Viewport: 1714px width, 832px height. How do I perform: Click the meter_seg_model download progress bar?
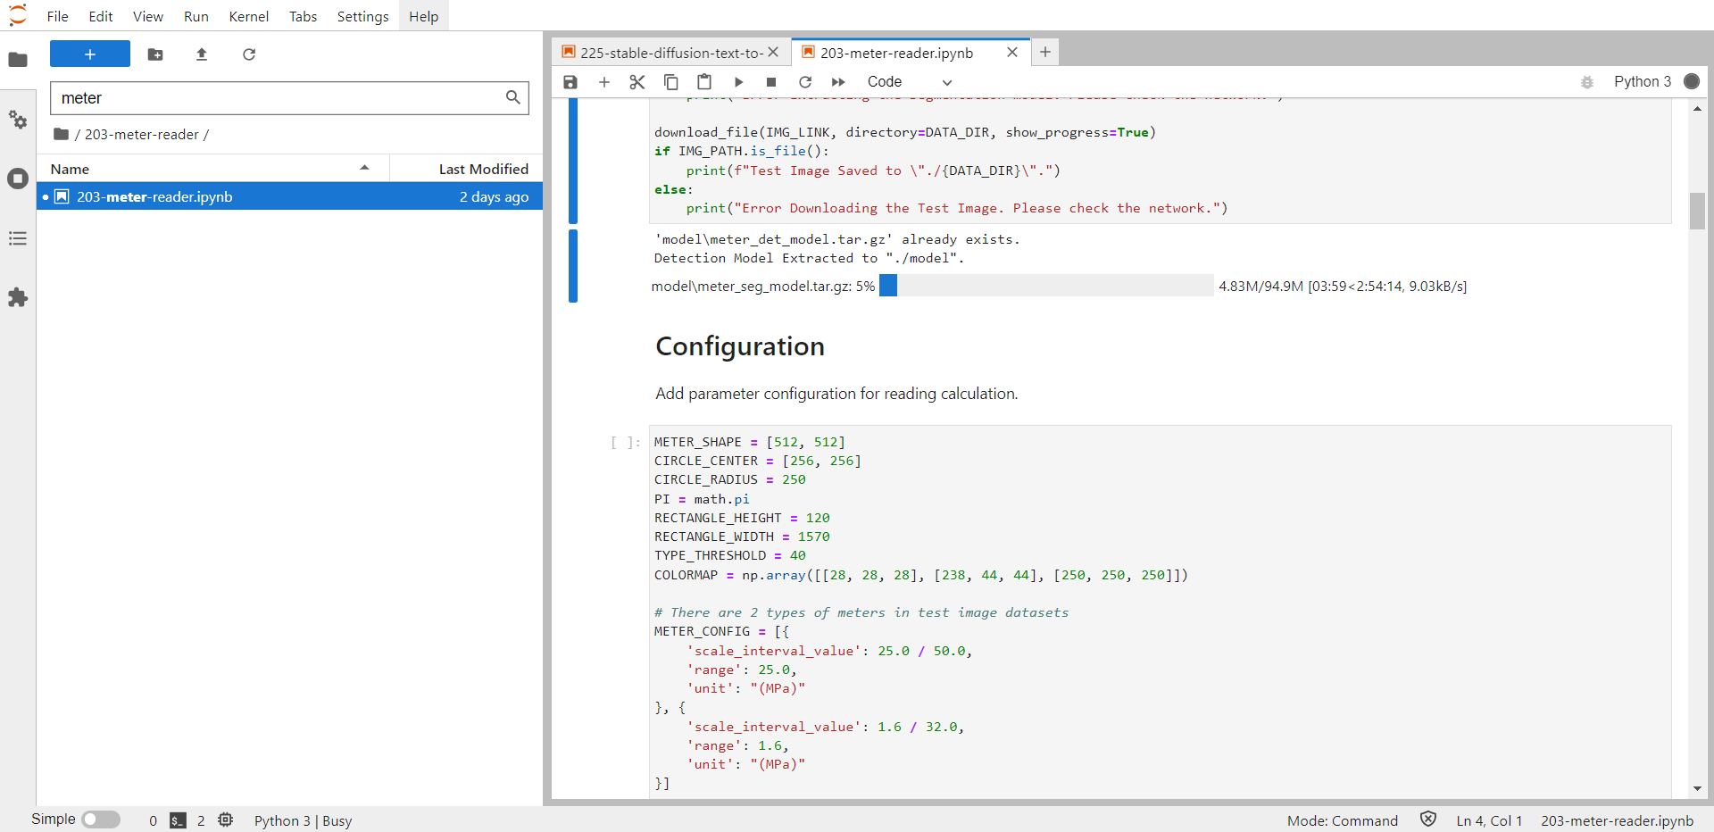pyautogui.click(x=1044, y=286)
